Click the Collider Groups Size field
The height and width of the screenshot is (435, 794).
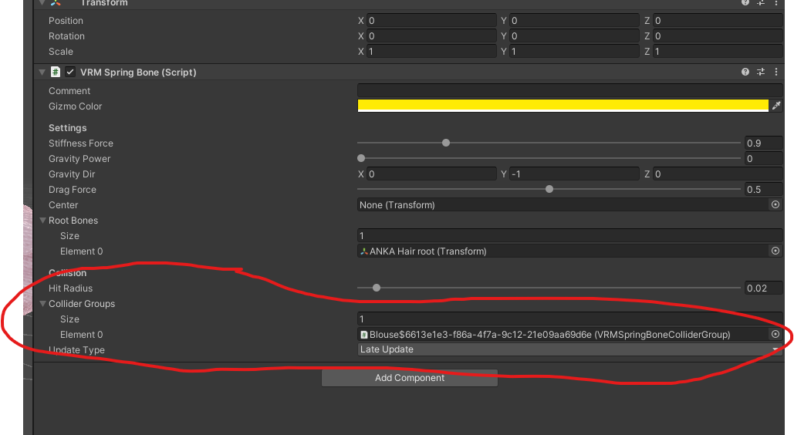[x=569, y=319]
